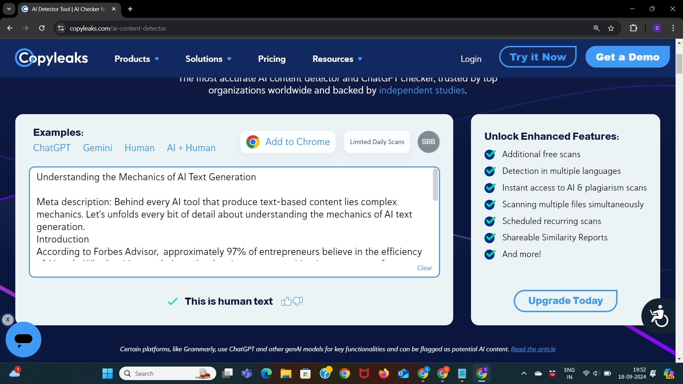Viewport: 683px width, 384px height.
Task: Load the ChatGPT example
Action: (x=52, y=148)
